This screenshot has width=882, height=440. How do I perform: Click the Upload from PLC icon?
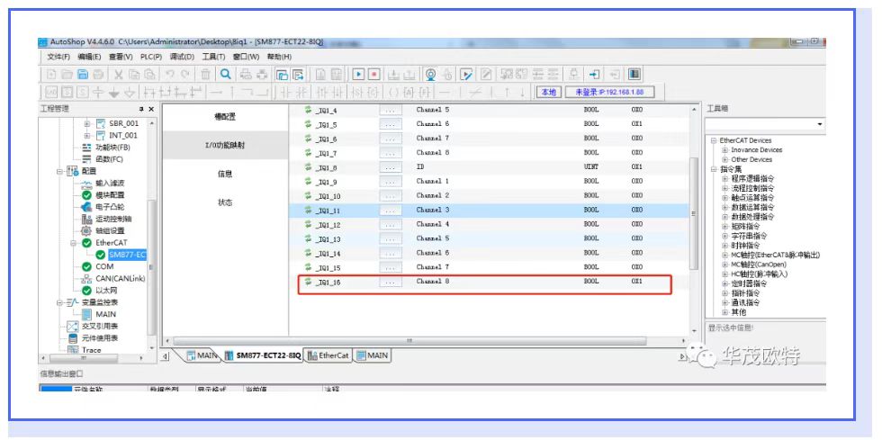point(409,74)
